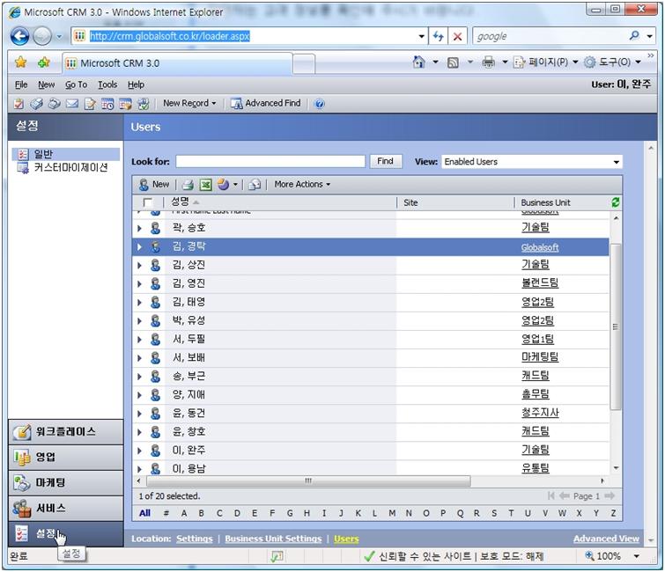
Task: Click the grid Print printer icon
Action: (188, 185)
